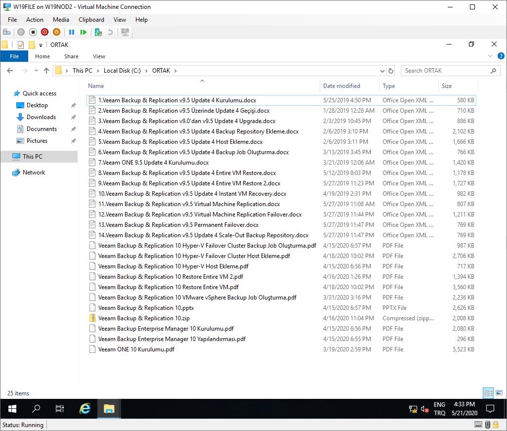This screenshot has width=507, height=431.
Task: Click the red Shut Down icon
Action: coord(44,32)
